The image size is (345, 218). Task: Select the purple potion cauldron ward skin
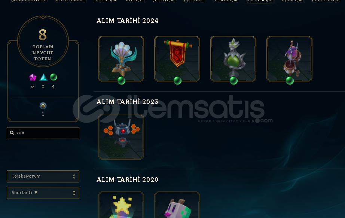coord(289,59)
